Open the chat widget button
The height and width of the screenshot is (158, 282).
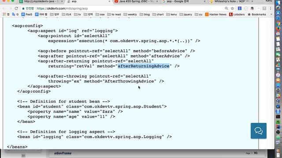[259, 131]
